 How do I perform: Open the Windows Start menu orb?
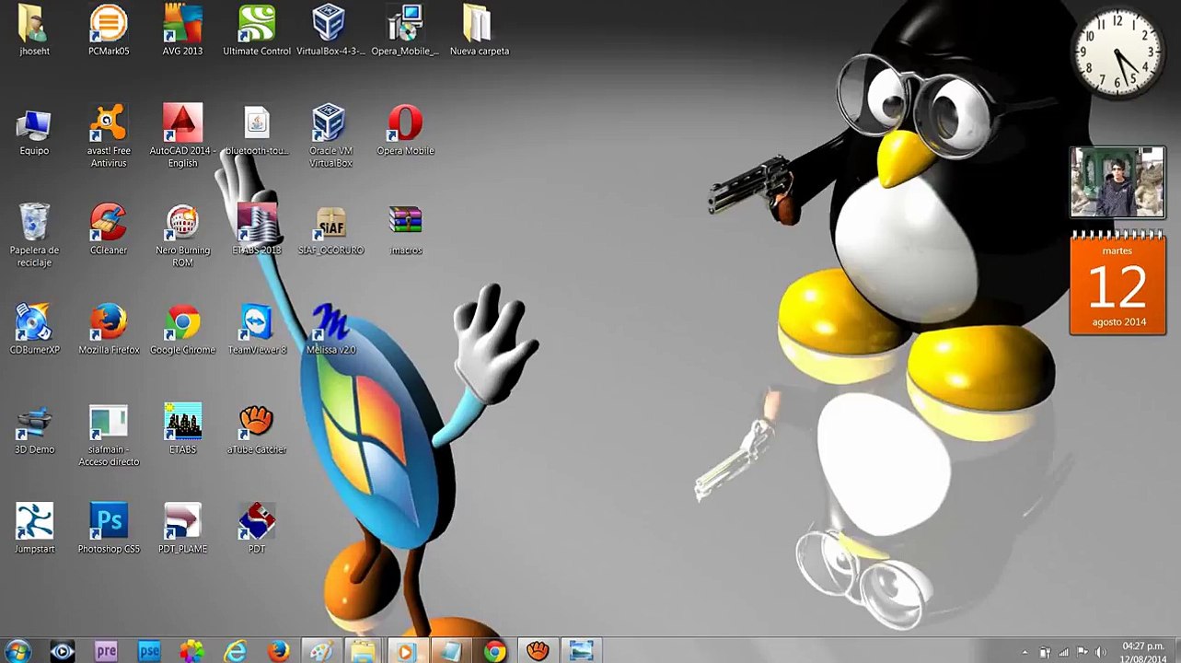[x=17, y=651]
